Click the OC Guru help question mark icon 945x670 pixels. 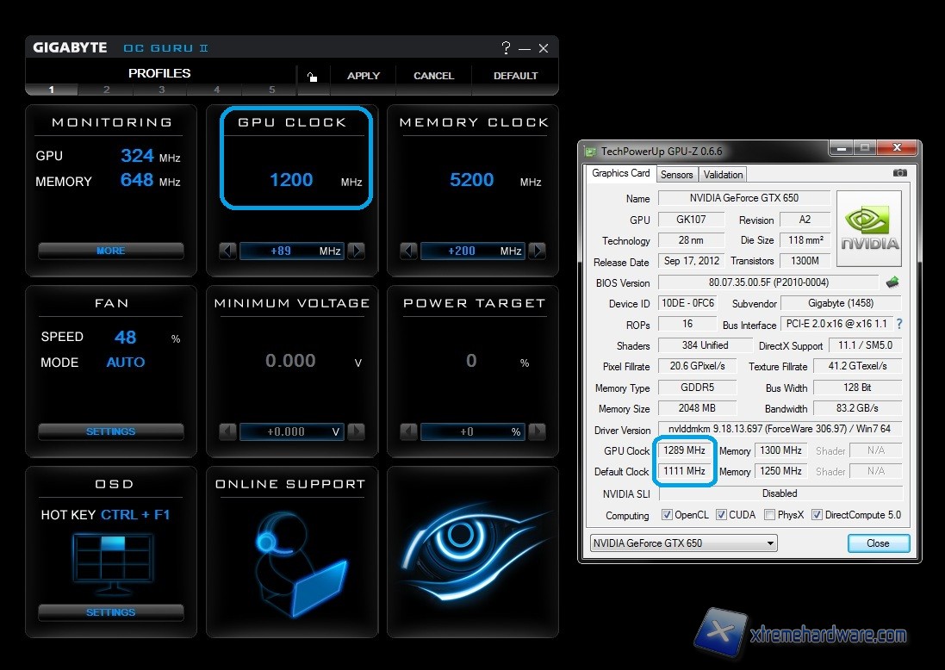(x=507, y=48)
